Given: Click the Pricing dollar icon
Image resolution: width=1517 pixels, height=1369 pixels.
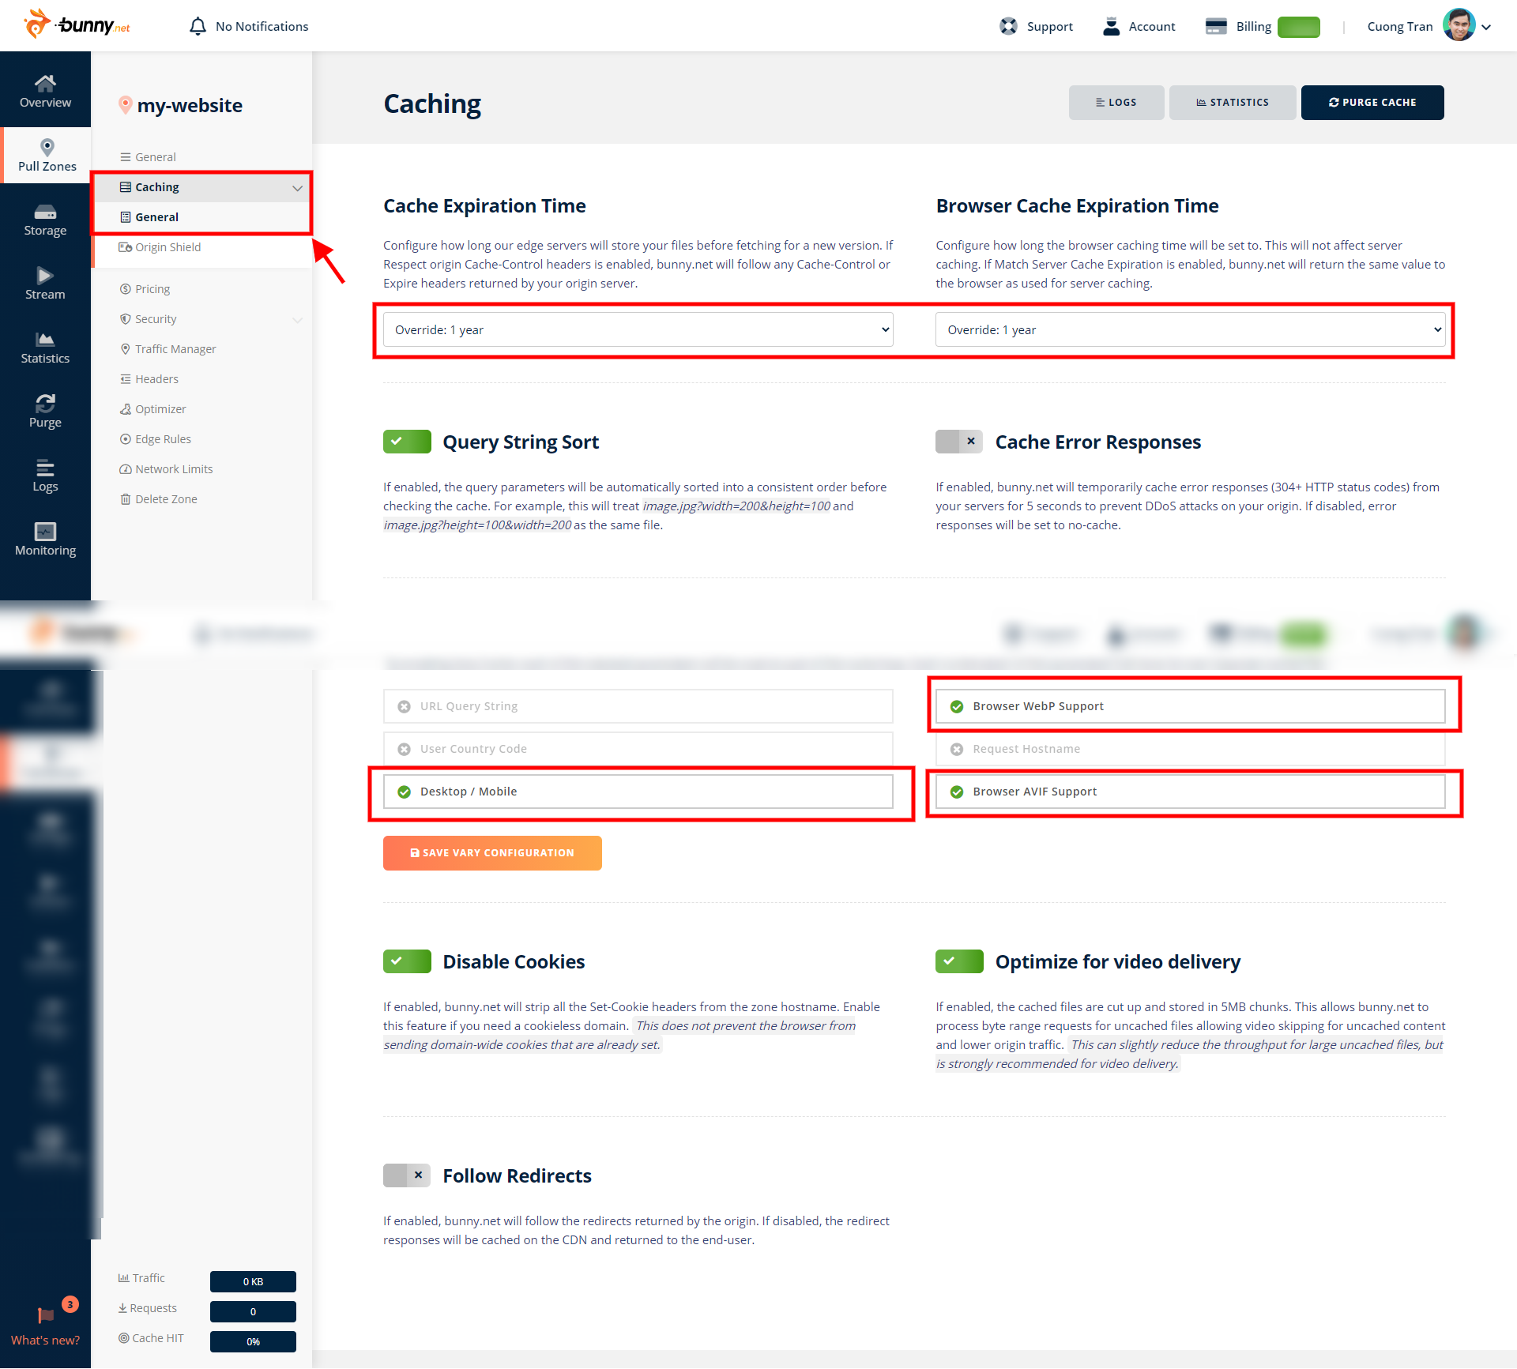Looking at the screenshot, I should (125, 289).
